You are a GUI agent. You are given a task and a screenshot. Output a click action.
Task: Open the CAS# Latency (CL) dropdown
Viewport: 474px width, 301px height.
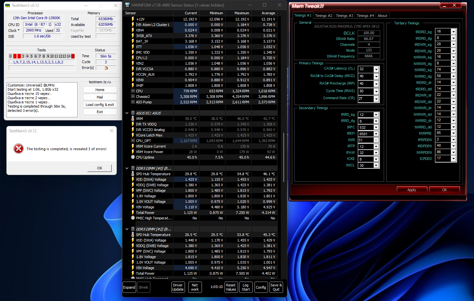376,69
